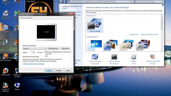Click themes list scrollbar down arrow
This screenshot has height=96, width=171.
pos(162,50)
